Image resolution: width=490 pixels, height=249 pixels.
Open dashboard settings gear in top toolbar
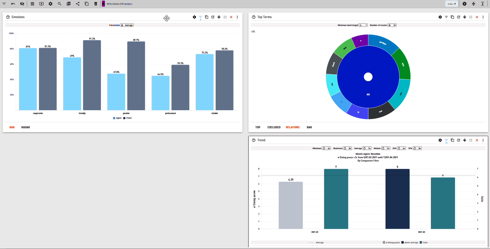[x=50, y=4]
